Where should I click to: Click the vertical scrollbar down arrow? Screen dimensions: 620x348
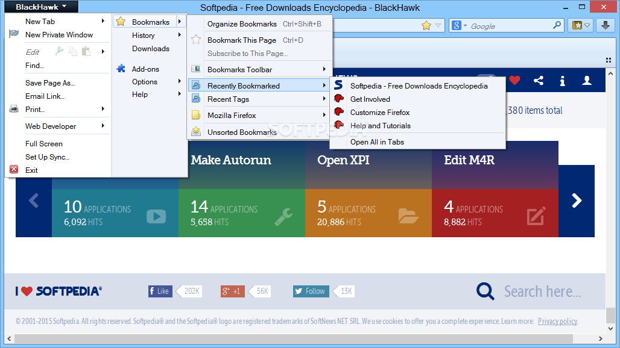click(x=610, y=328)
